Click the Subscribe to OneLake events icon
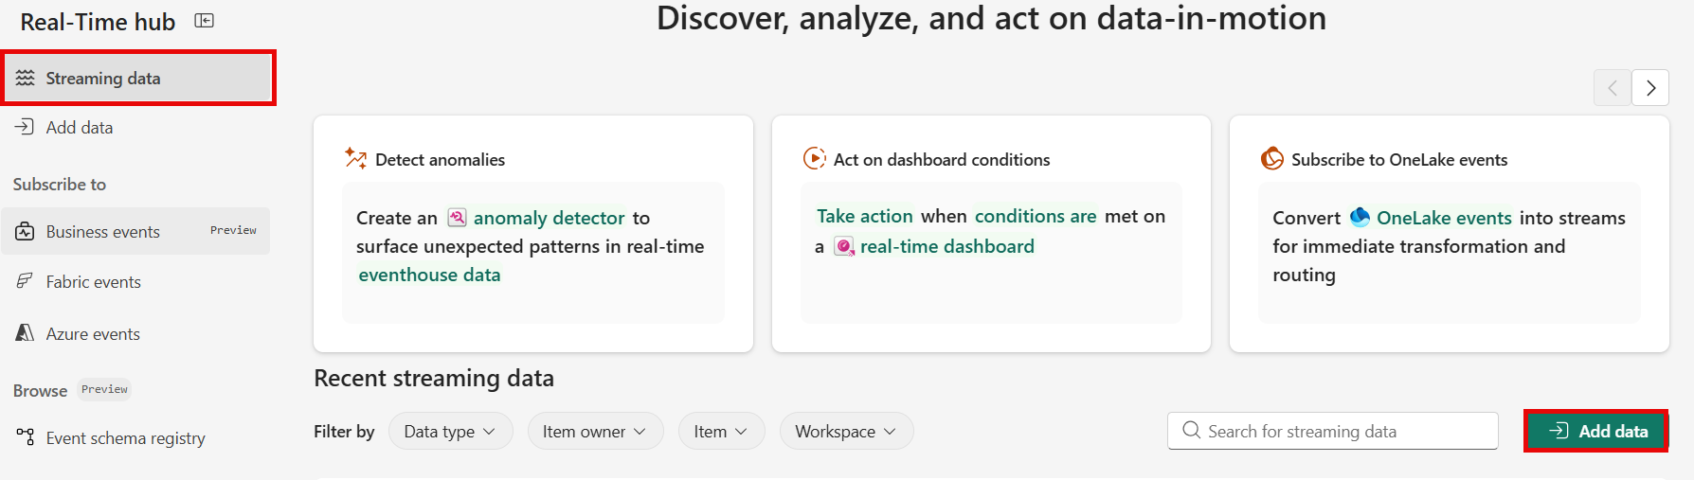 tap(1271, 158)
